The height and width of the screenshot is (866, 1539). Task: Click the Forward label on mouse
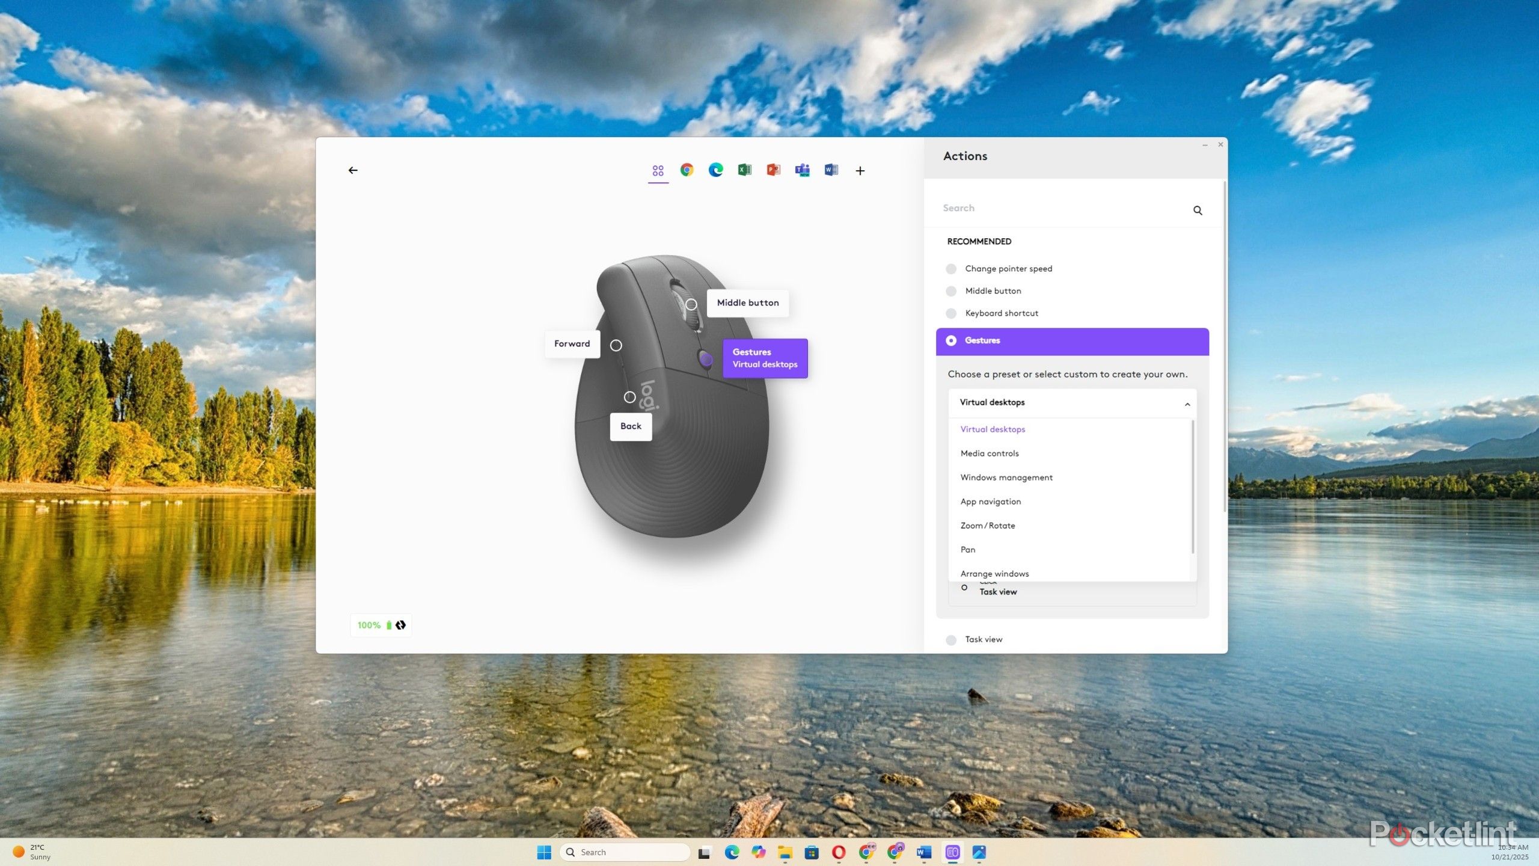coord(572,343)
